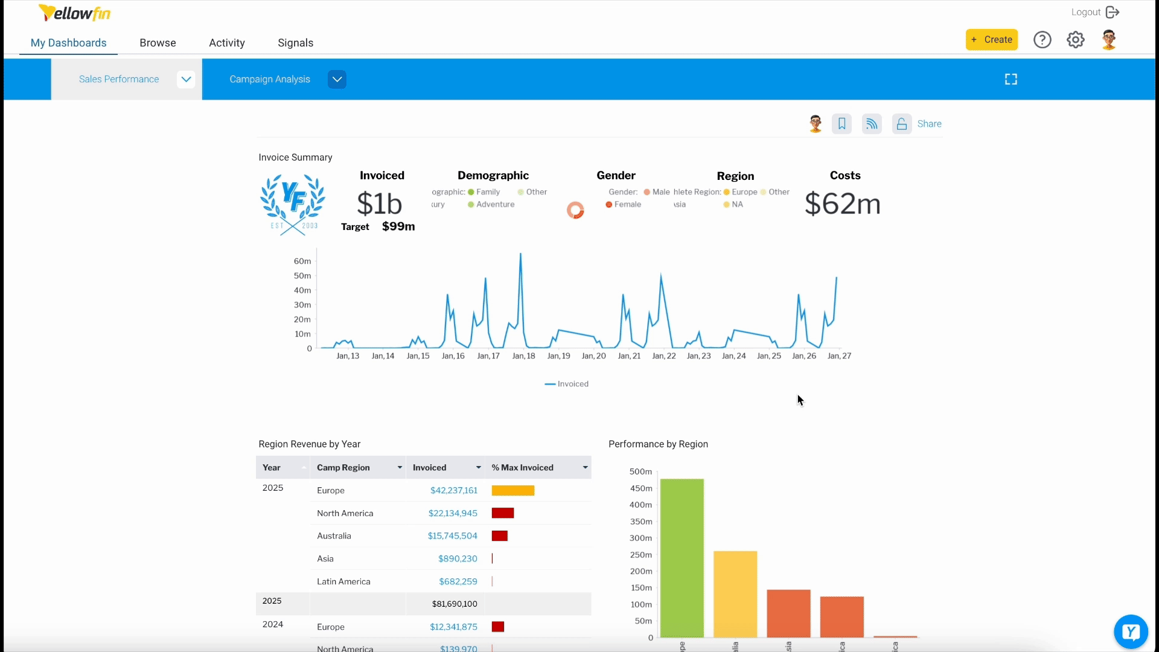Image resolution: width=1159 pixels, height=652 pixels.
Task: Open the Camp Region column dropdown
Action: click(x=400, y=468)
